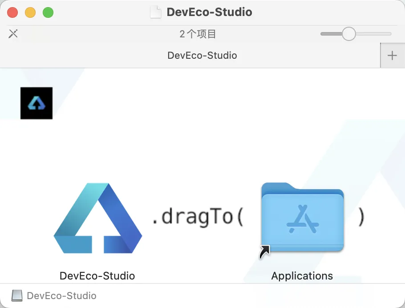Screen dimensions: 405x308
Task: Add a new tab with plus button
Action: click(x=392, y=55)
